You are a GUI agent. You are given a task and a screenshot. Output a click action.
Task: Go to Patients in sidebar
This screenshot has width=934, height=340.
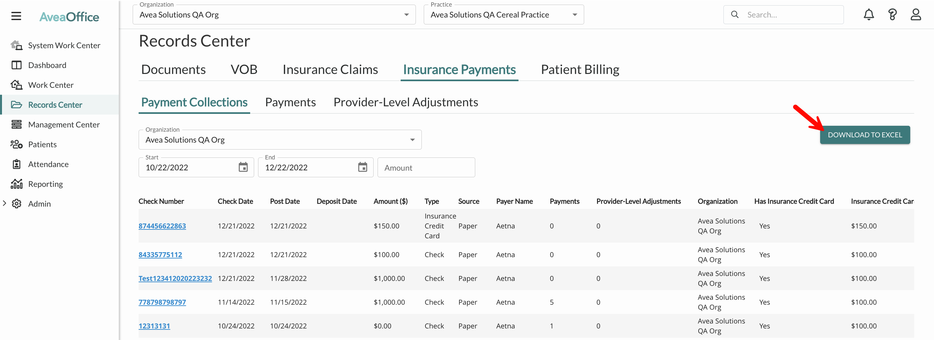point(43,144)
